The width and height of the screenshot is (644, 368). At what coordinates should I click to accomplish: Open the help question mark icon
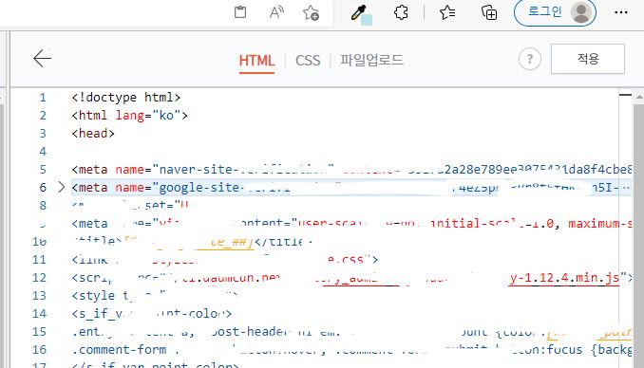pos(530,59)
